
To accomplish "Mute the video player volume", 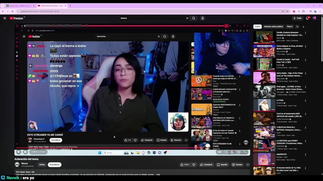I will [x=25, y=152].
